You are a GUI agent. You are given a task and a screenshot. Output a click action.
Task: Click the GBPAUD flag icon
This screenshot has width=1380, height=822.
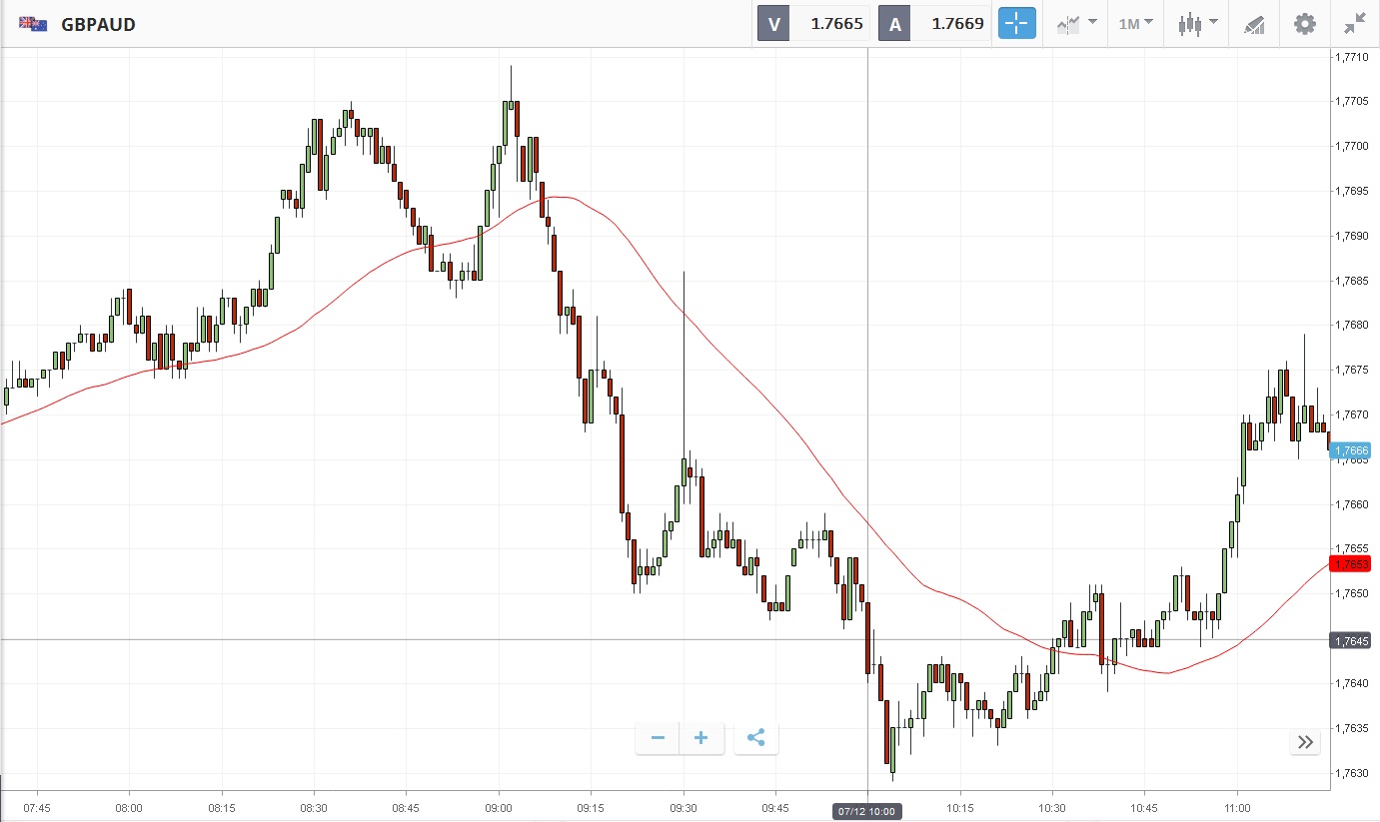point(33,24)
